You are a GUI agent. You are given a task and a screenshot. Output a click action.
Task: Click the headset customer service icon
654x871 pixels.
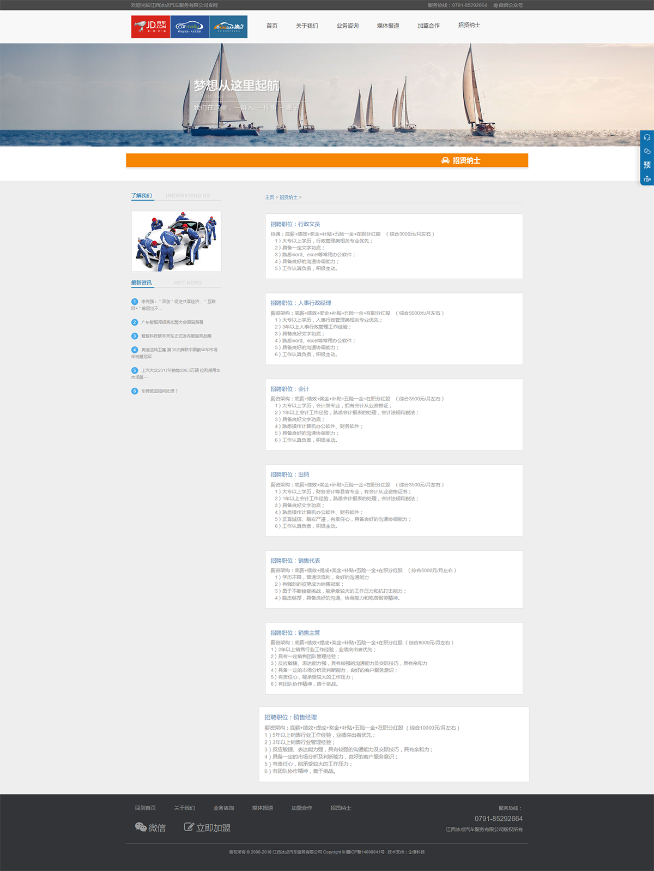647,137
